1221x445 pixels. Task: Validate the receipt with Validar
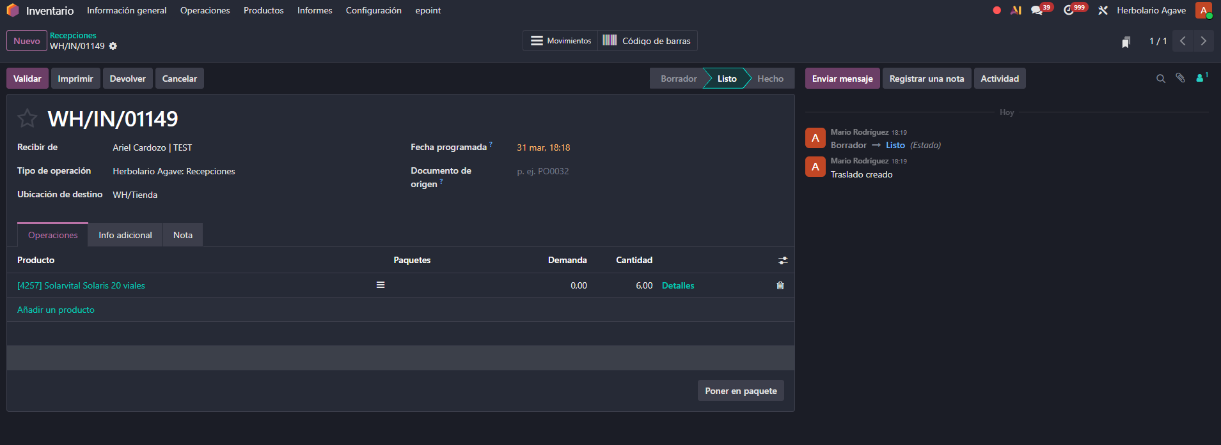(27, 79)
